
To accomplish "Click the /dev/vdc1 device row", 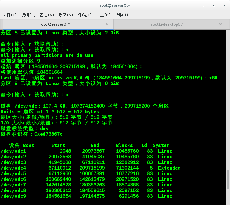I will tap(86, 151).
